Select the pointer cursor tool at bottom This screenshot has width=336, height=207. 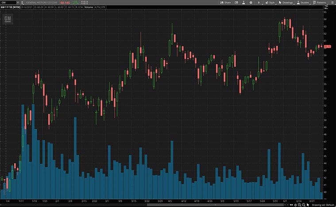[x=308, y=205]
